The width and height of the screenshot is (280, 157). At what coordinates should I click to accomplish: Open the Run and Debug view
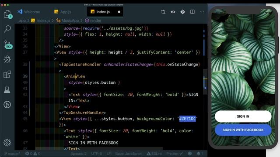point(7,59)
